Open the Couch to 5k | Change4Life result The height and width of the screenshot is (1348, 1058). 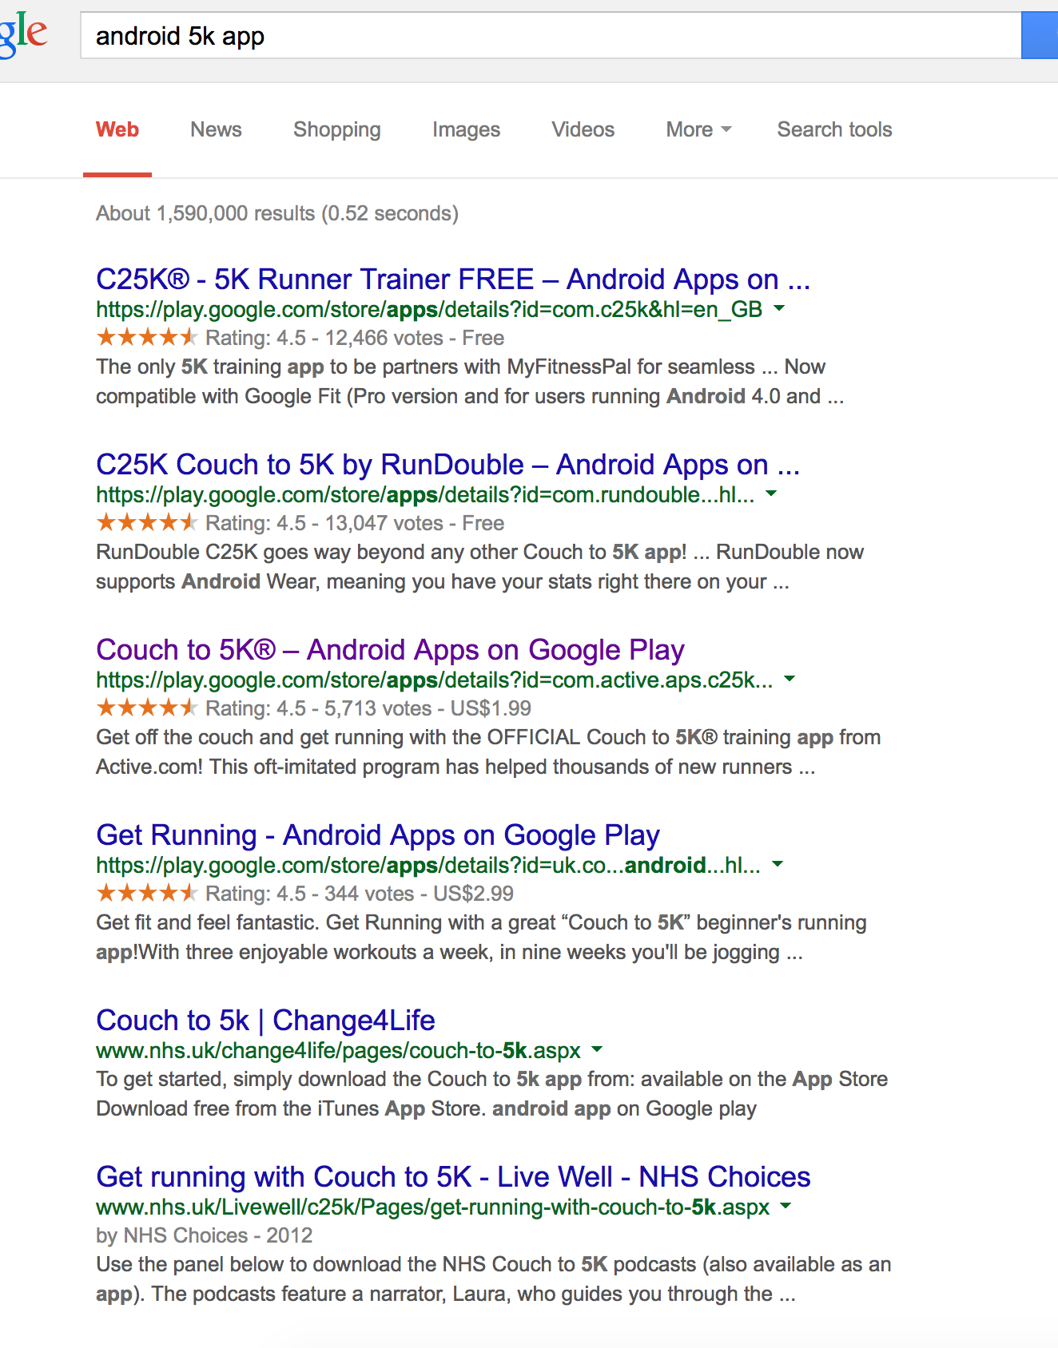(265, 1021)
